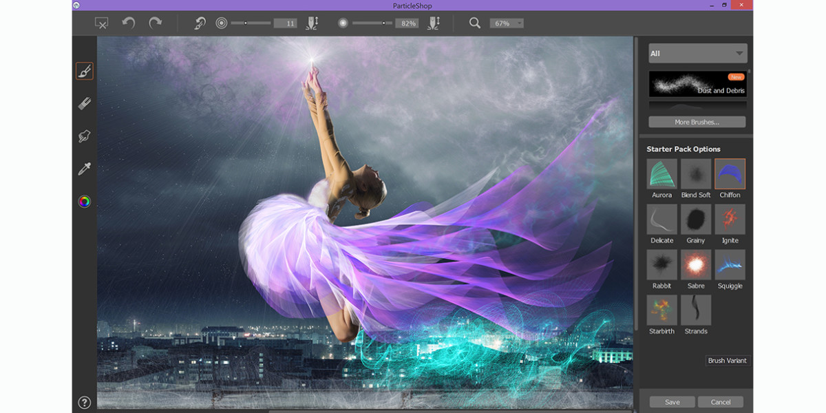Click the Save button
This screenshot has height=413, width=826.
coord(673,402)
